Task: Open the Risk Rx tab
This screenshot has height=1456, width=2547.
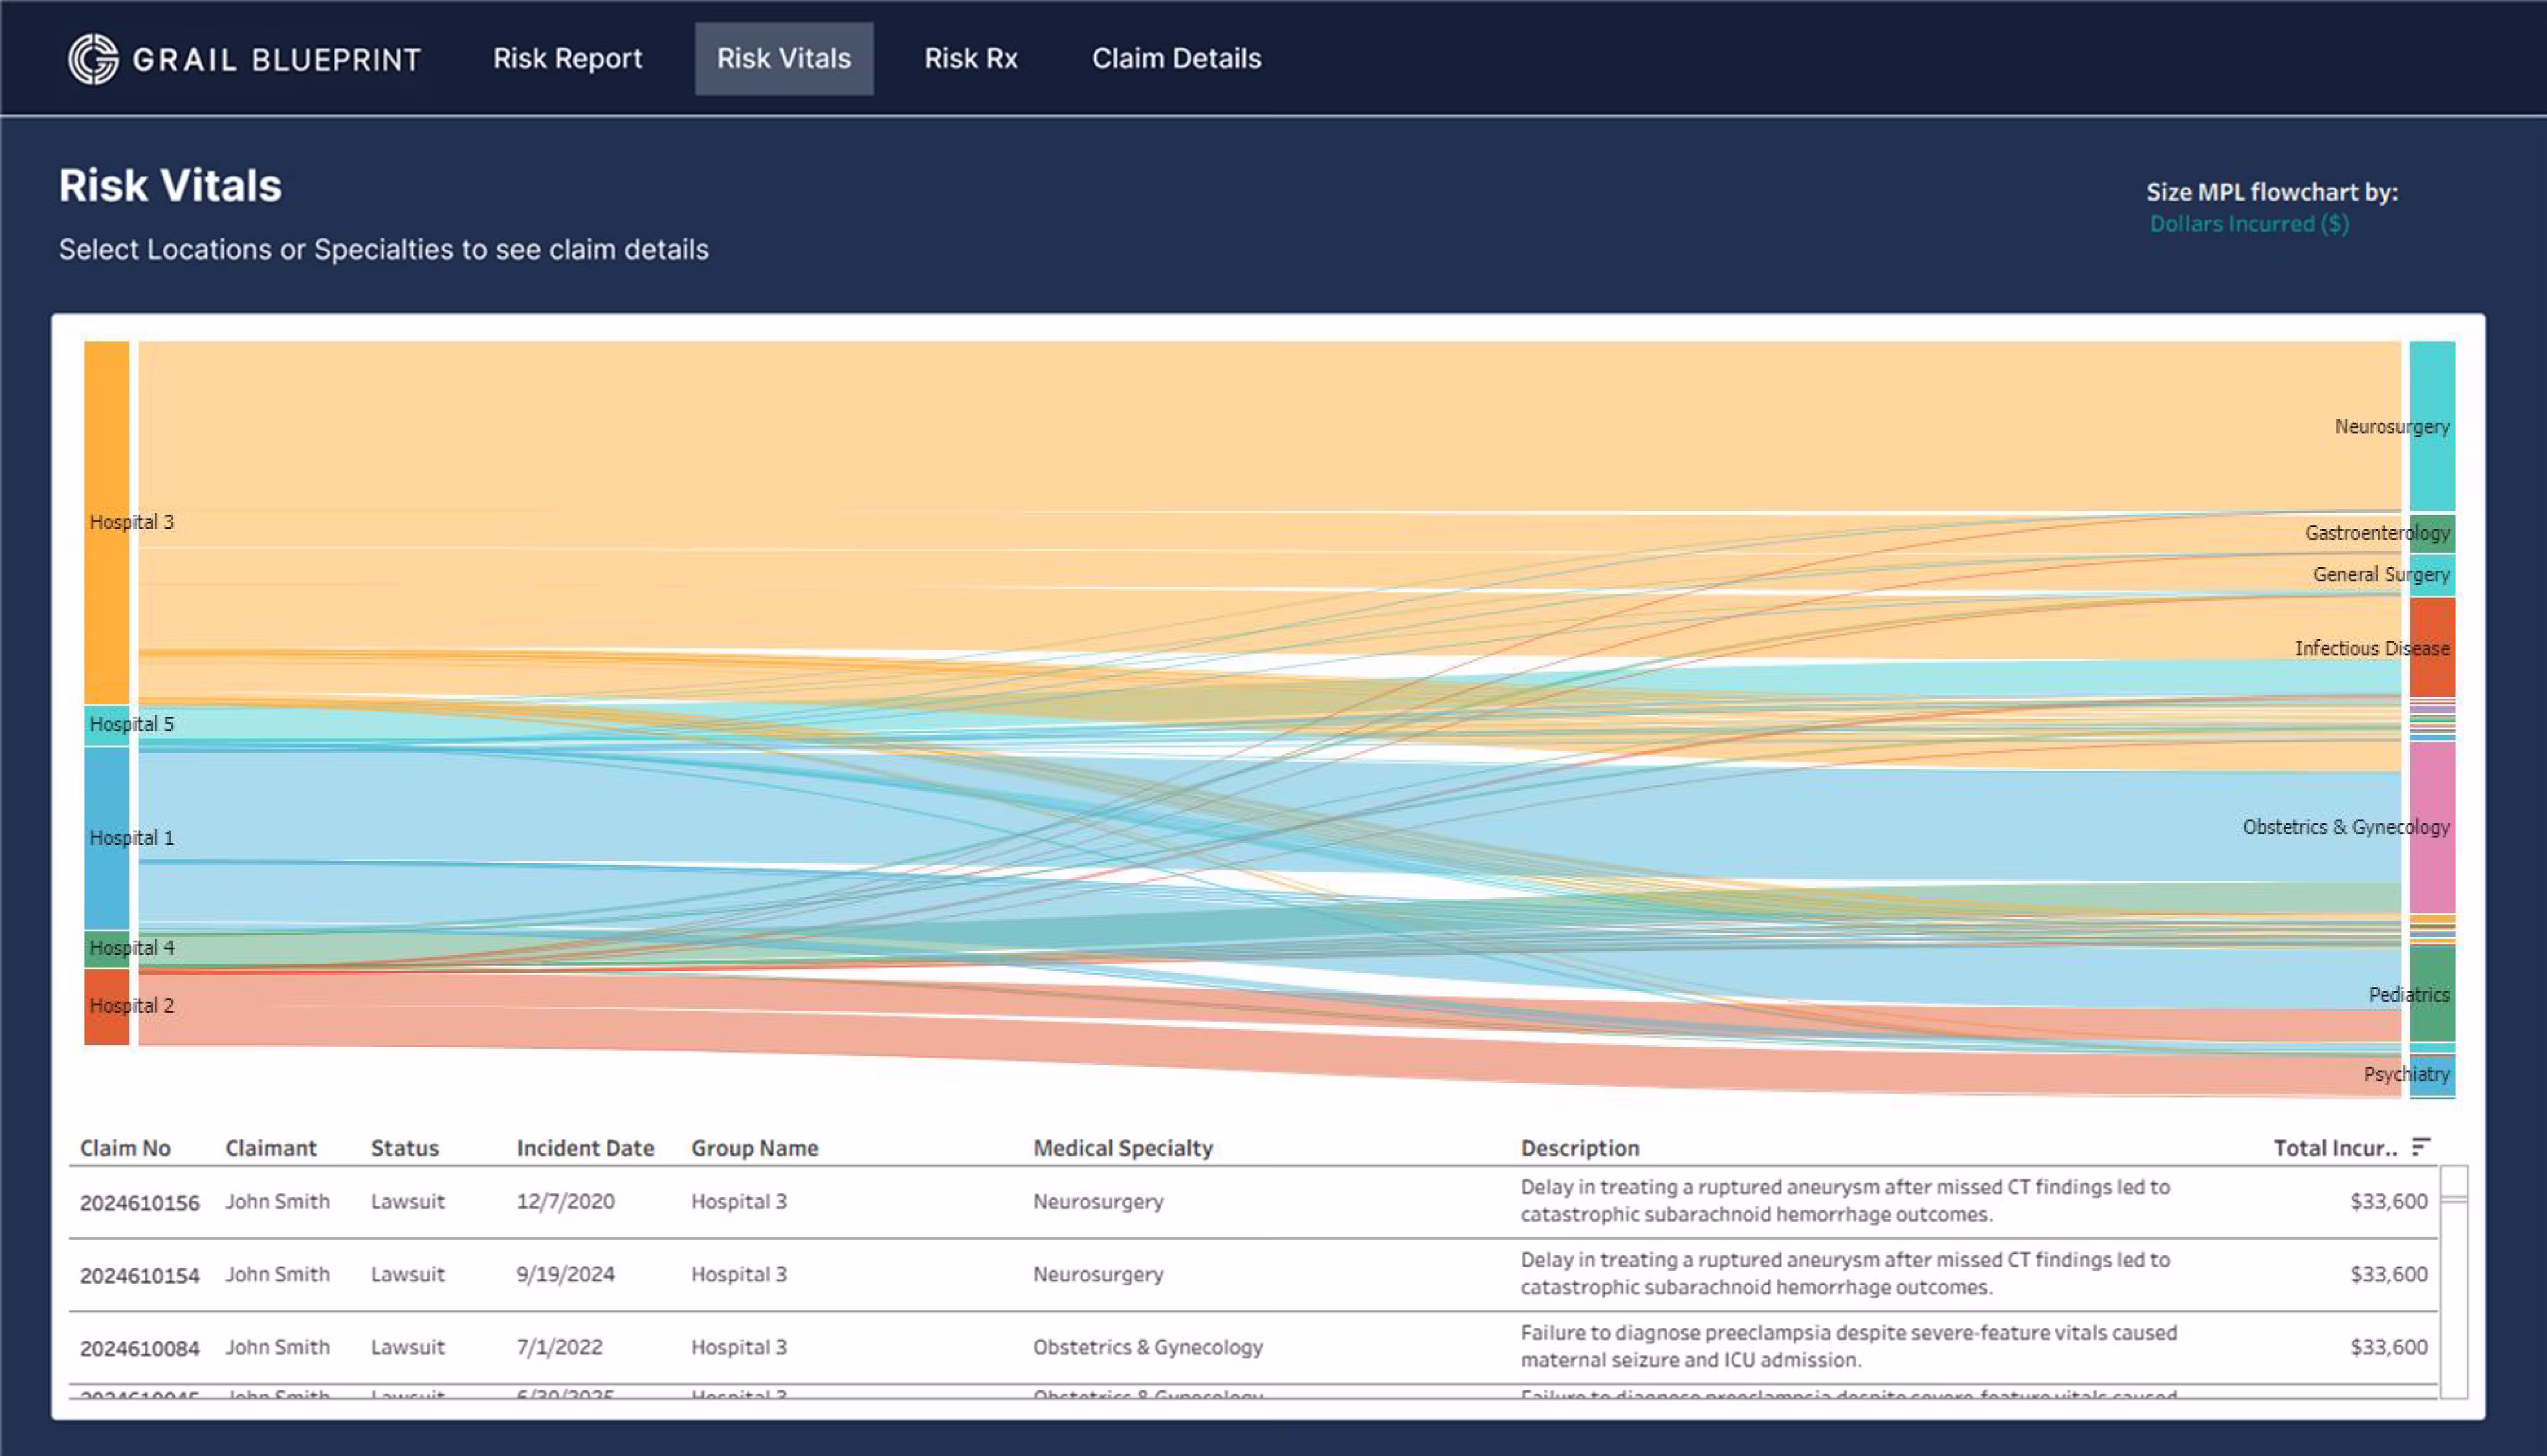Action: (971, 58)
